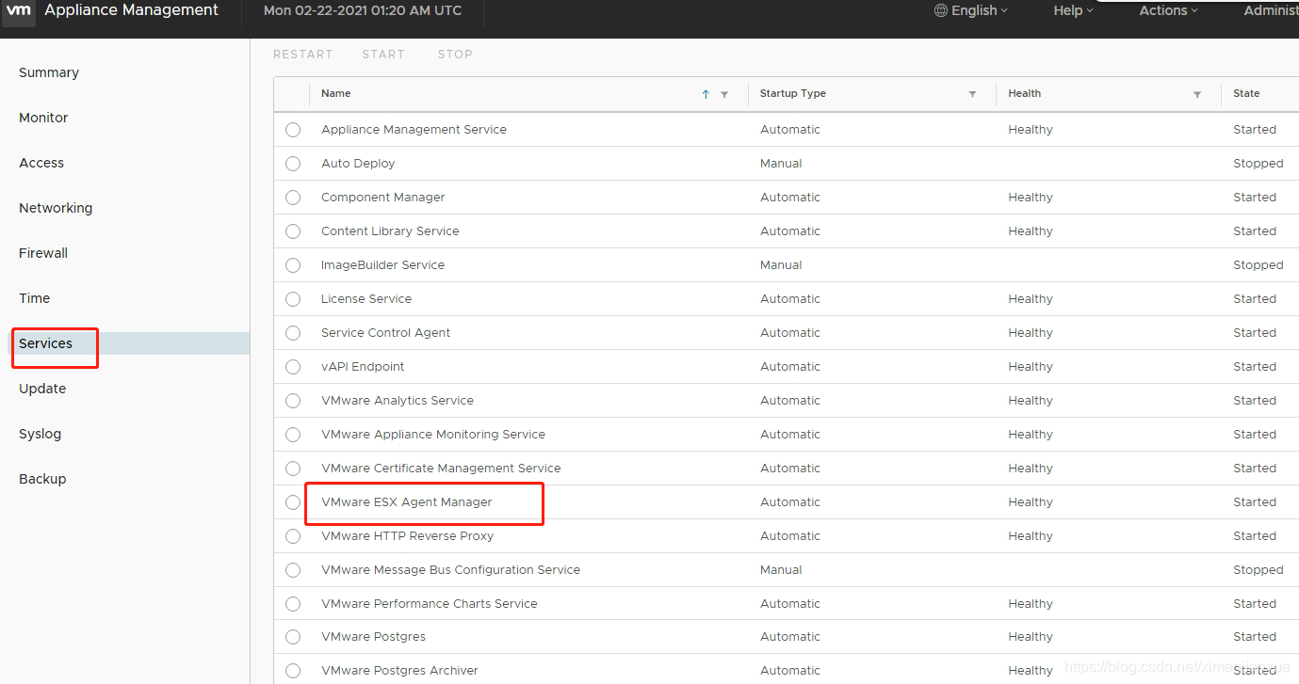Sort by the Name column header
Viewport: 1299px width, 684px height.
pos(335,94)
